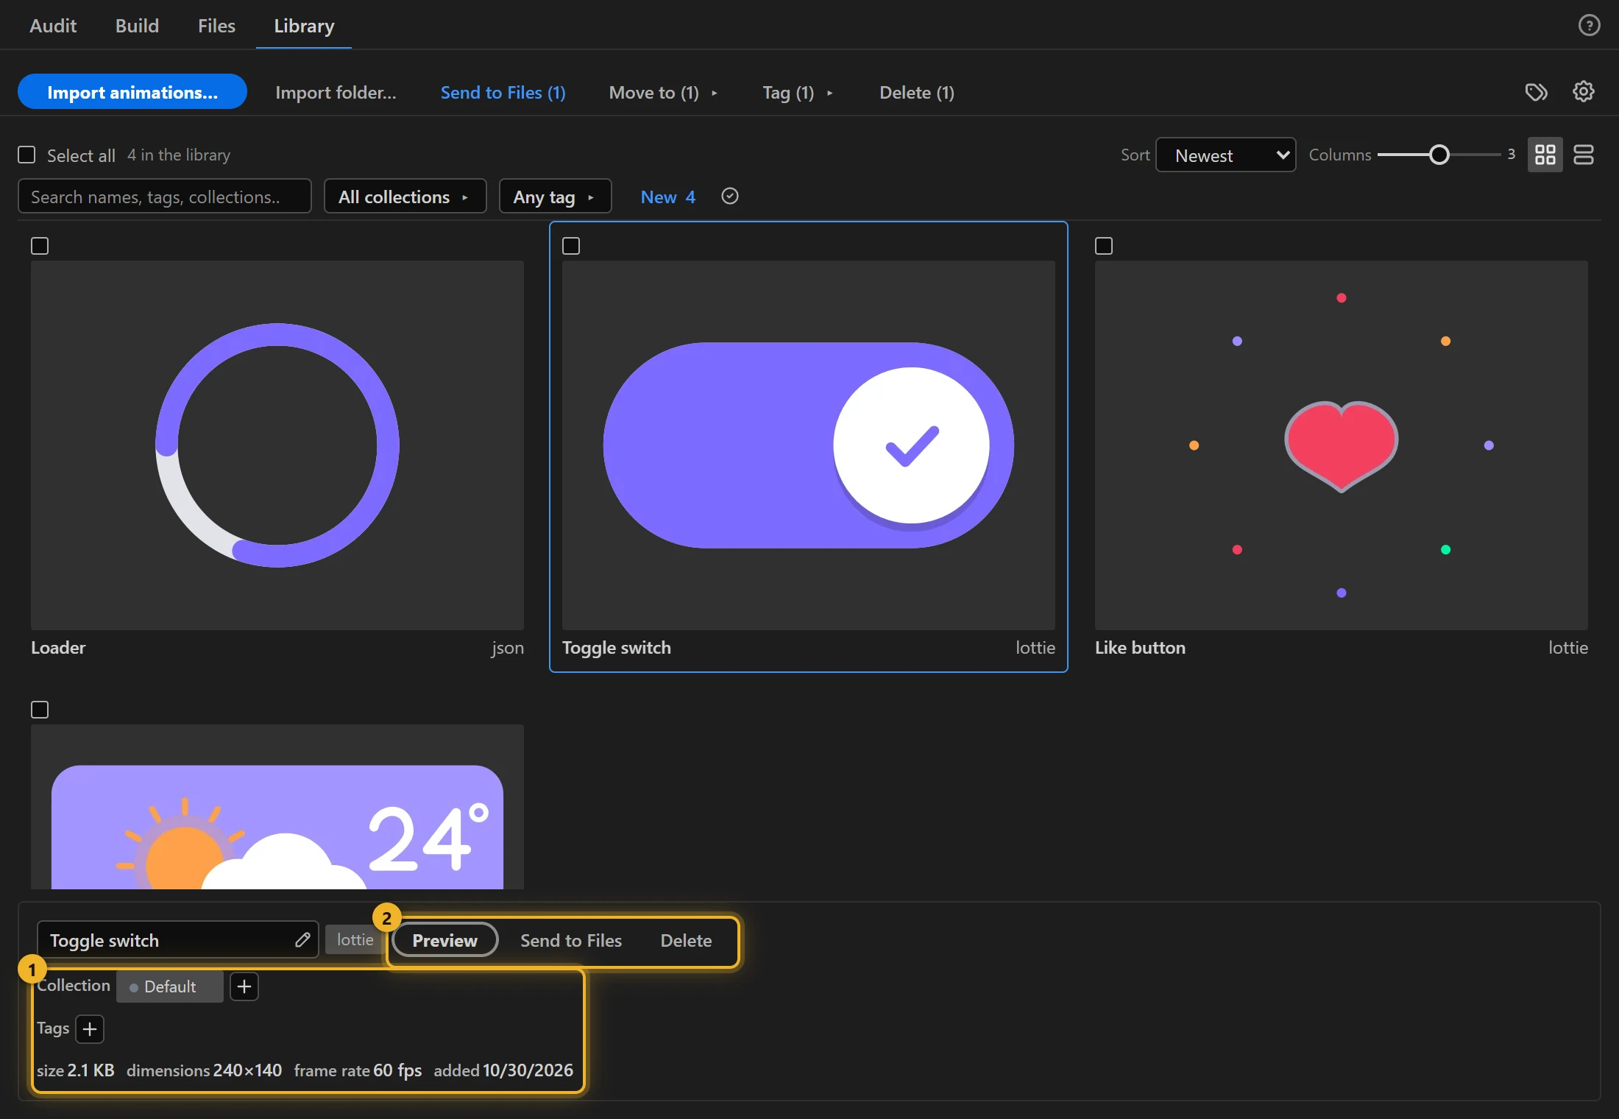This screenshot has width=1619, height=1119.
Task: Click the New 4 filter link
Action: coord(667,197)
